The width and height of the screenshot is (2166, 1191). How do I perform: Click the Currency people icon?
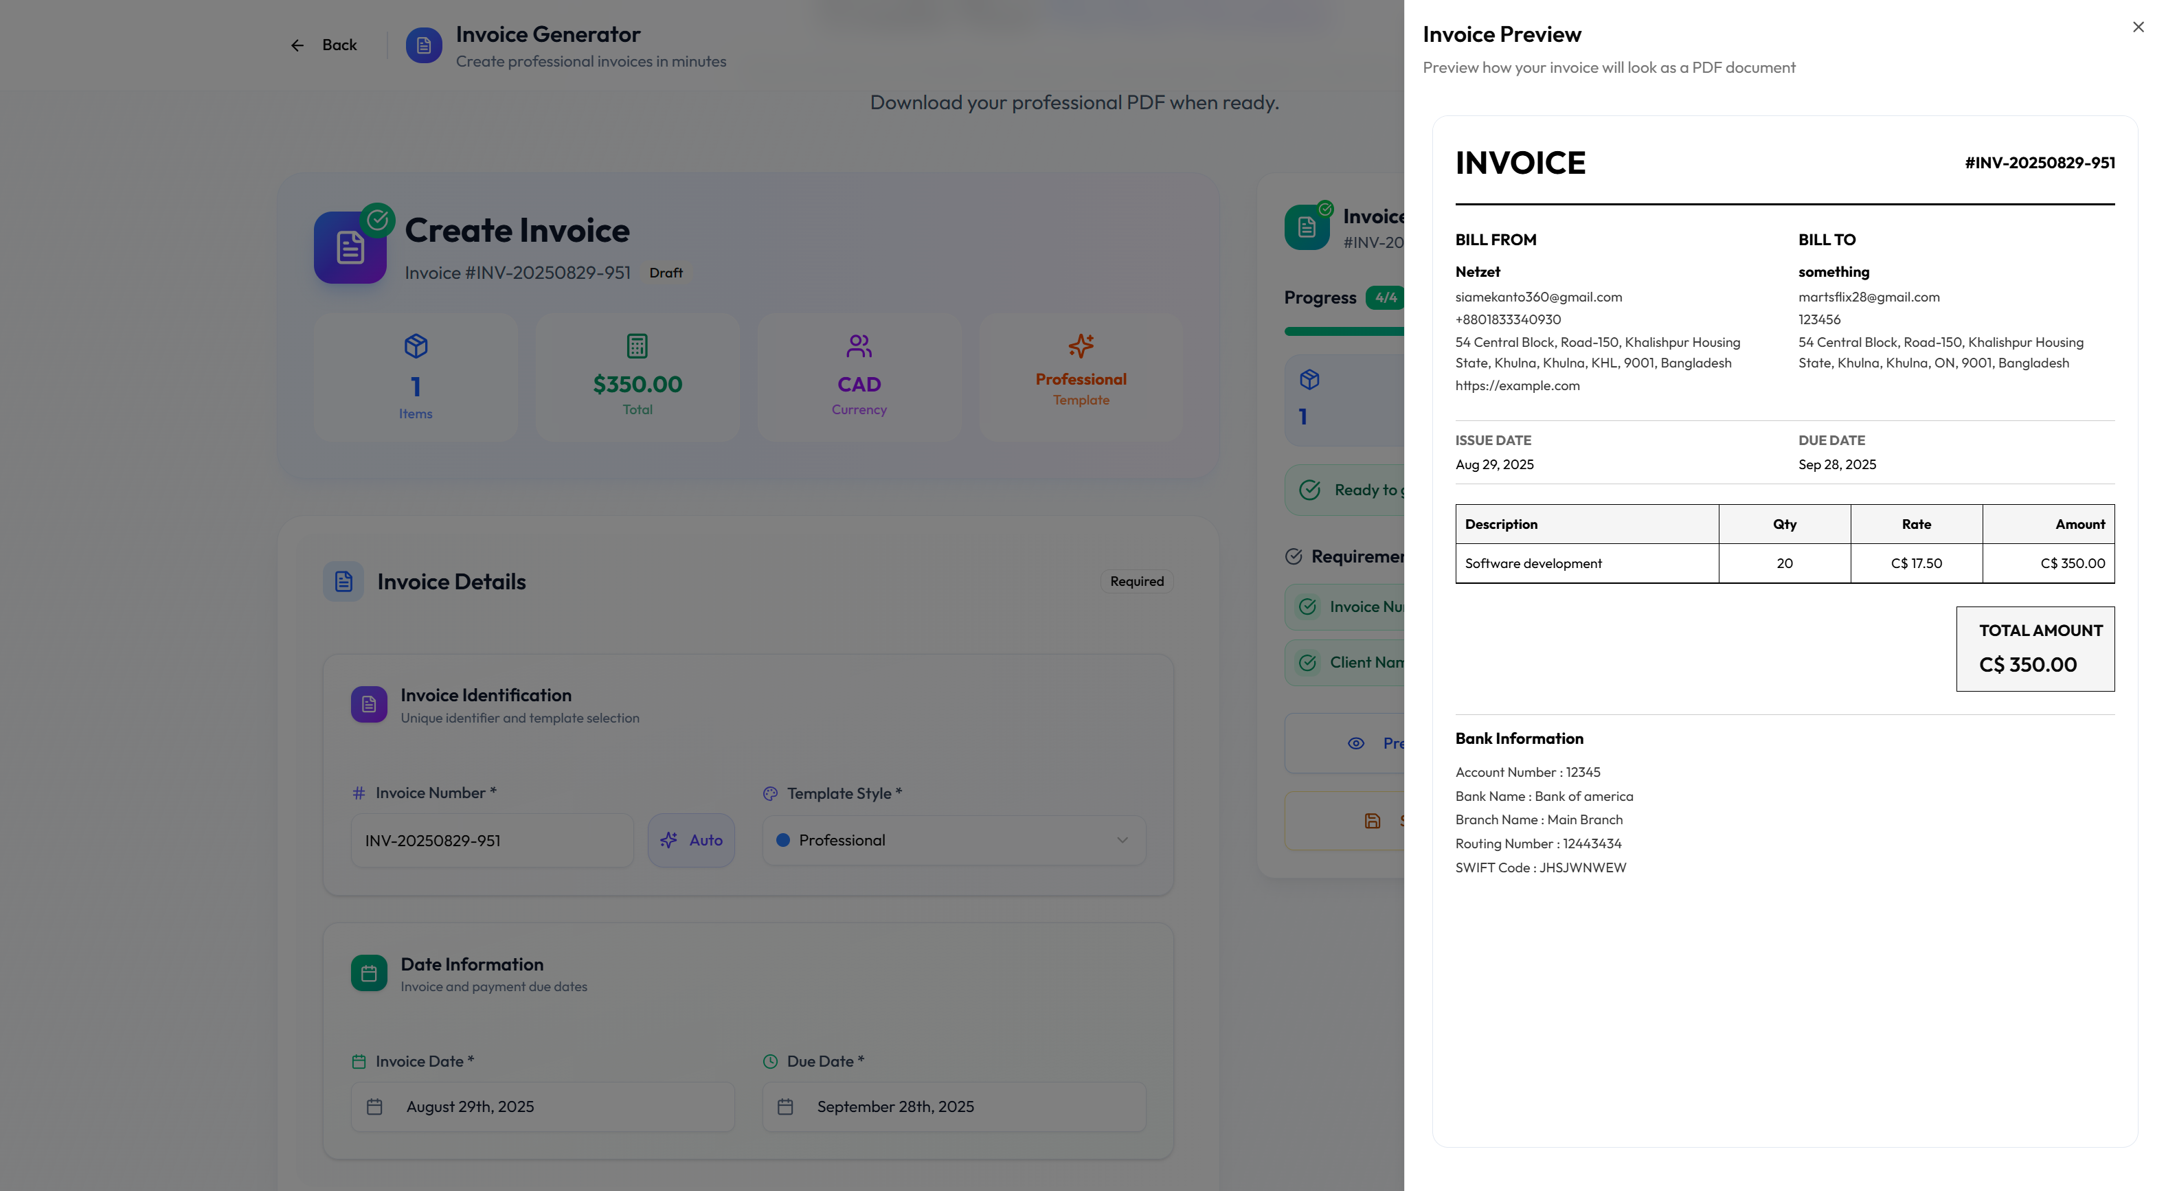tap(859, 345)
